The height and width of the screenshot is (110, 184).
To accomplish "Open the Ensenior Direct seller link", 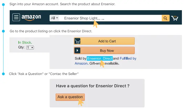I will [x=100, y=59].
